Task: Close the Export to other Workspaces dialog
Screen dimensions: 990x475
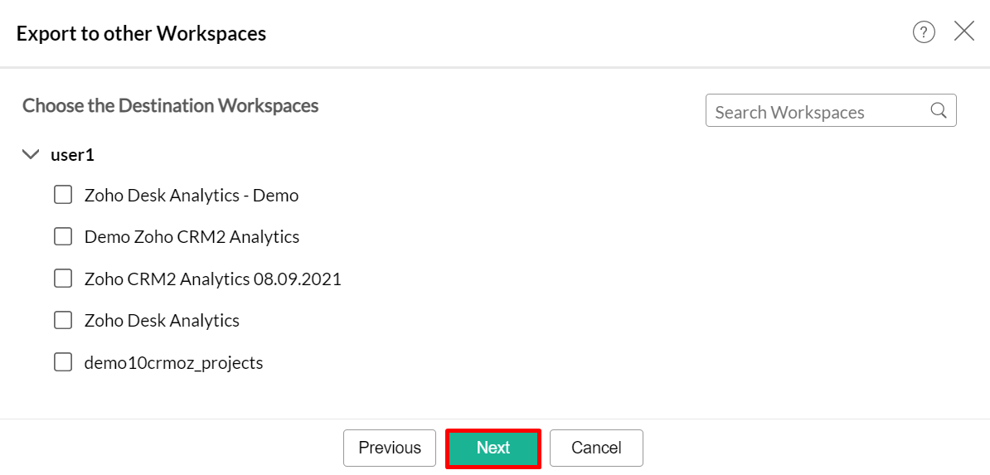Action: pos(964,32)
